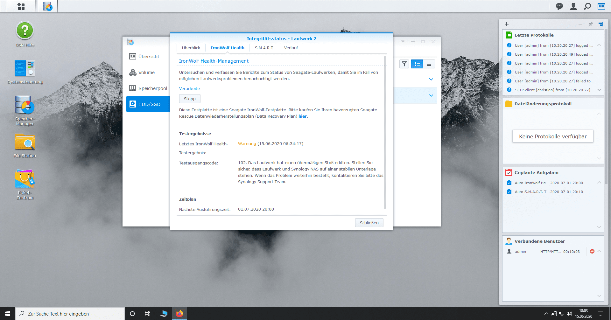Image resolution: width=611 pixels, height=320 pixels.
Task: Expand the first drive row chevron
Action: [431, 79]
